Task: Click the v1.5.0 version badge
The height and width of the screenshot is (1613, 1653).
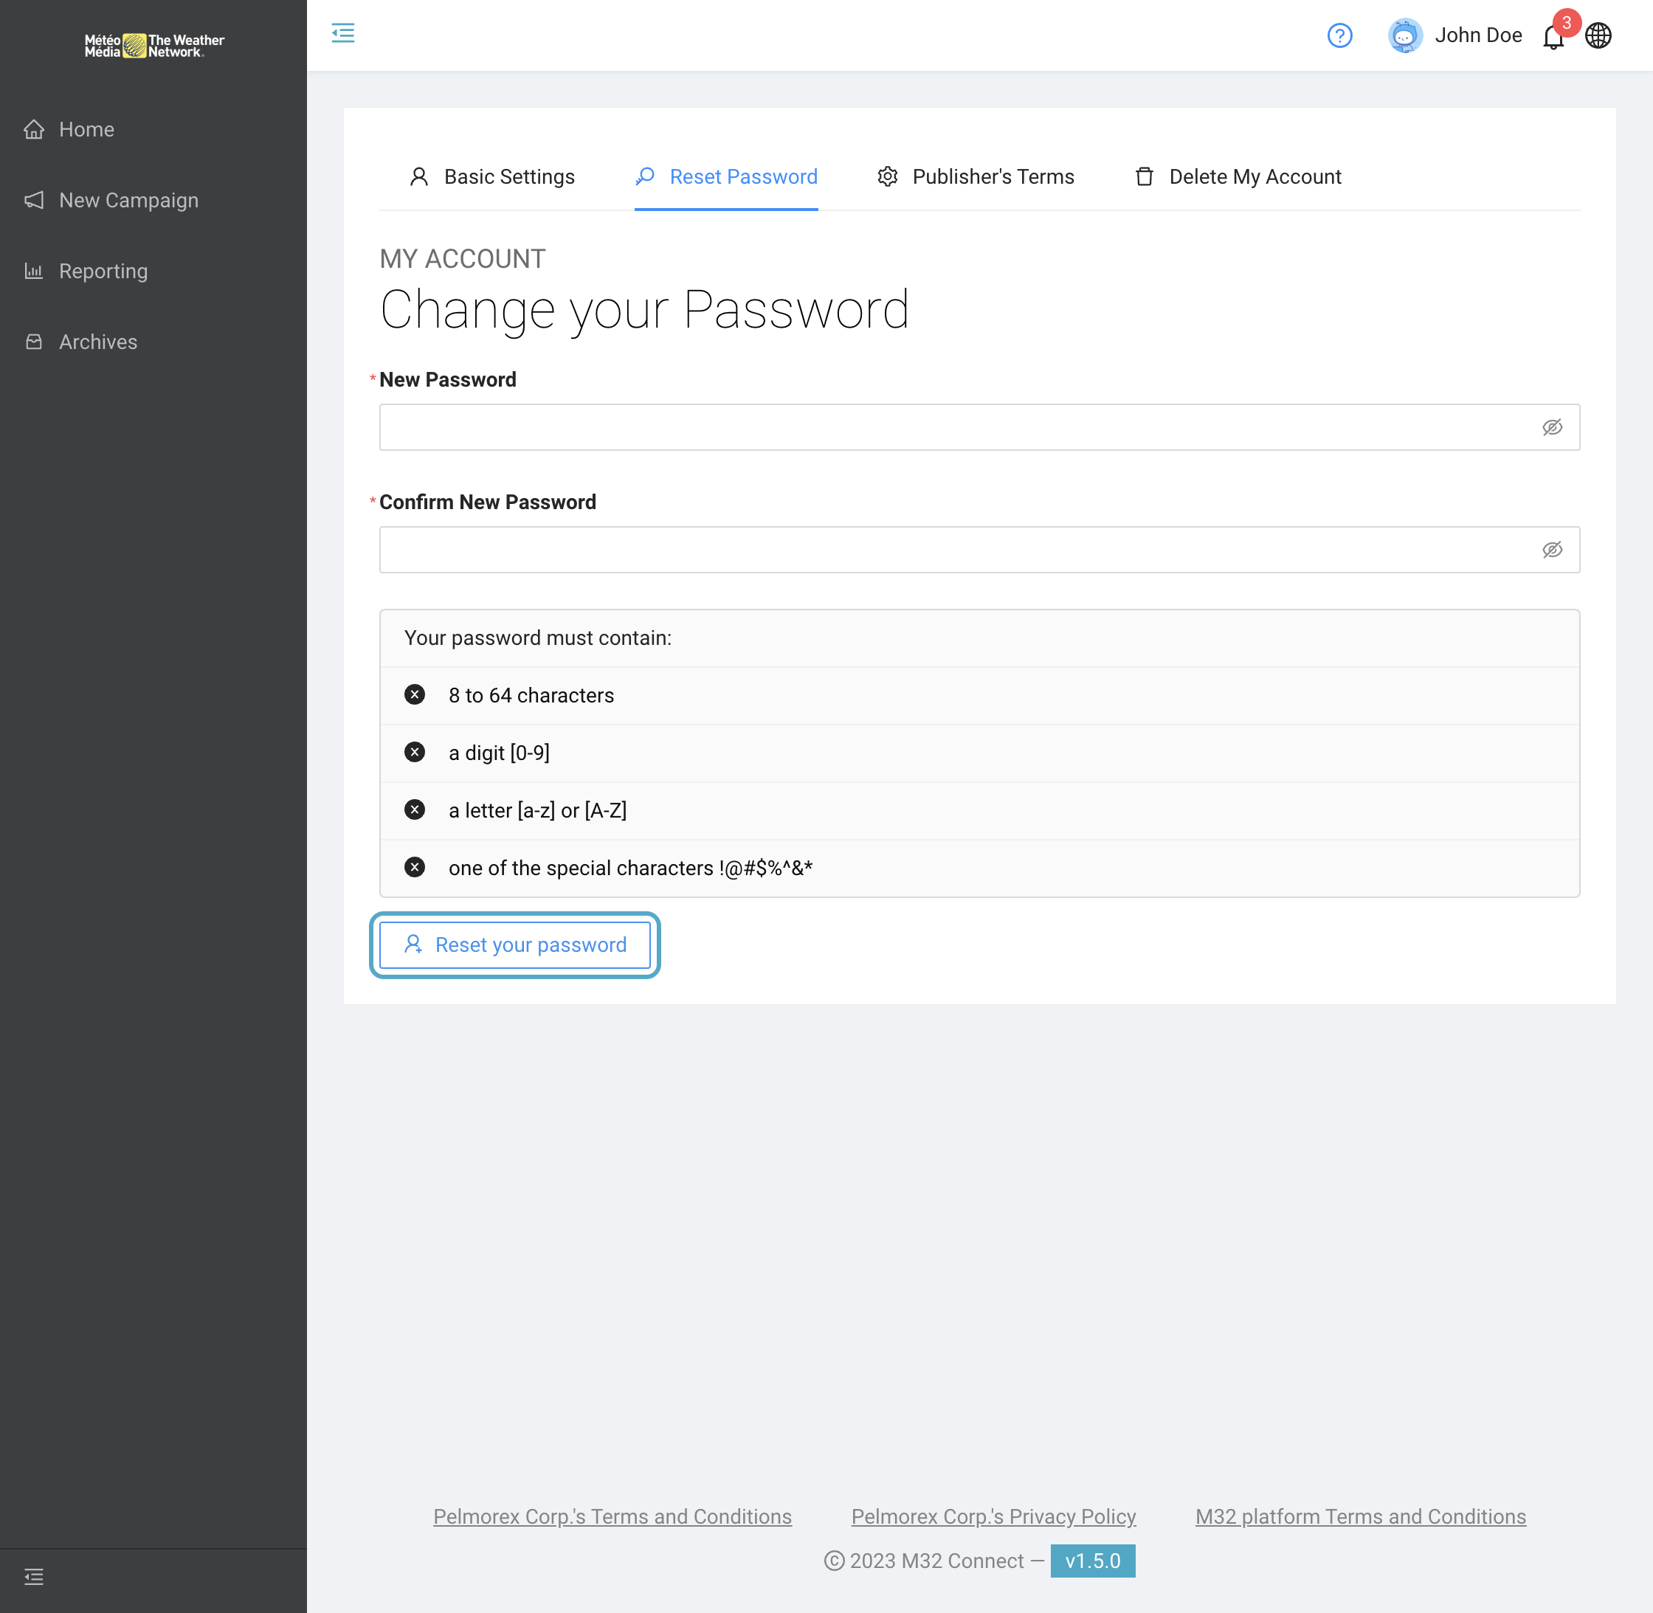Action: coord(1093,1561)
